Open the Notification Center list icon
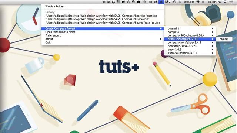 (x=231, y=2)
